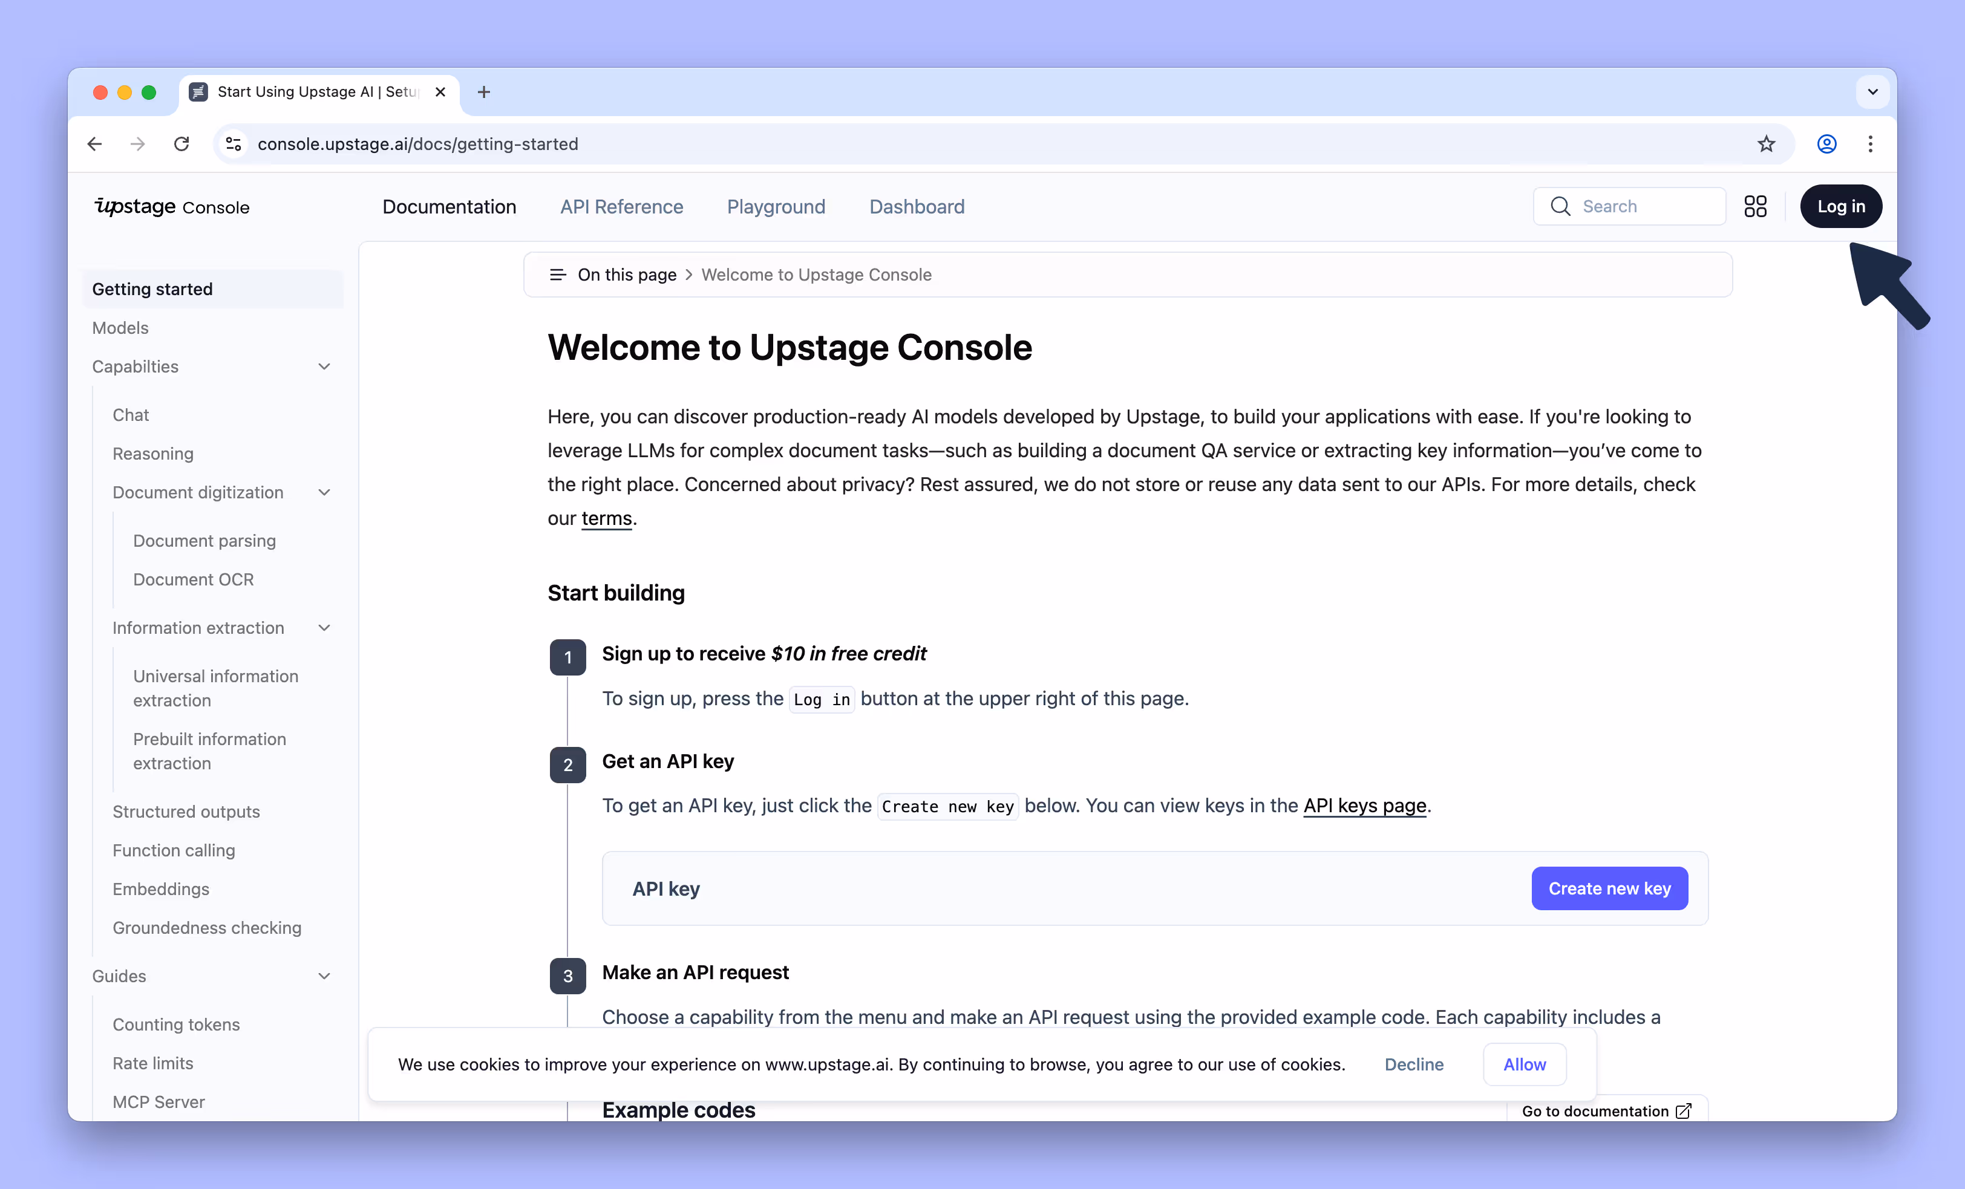The height and width of the screenshot is (1189, 1965).
Task: Open a new browser tab
Action: (484, 92)
